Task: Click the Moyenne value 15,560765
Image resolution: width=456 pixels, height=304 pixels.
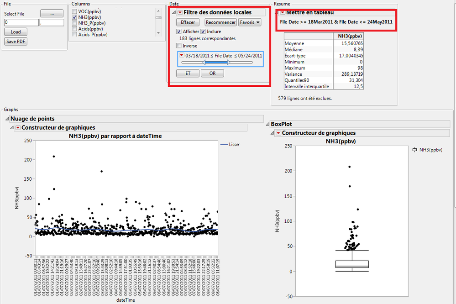Action: pos(352,43)
